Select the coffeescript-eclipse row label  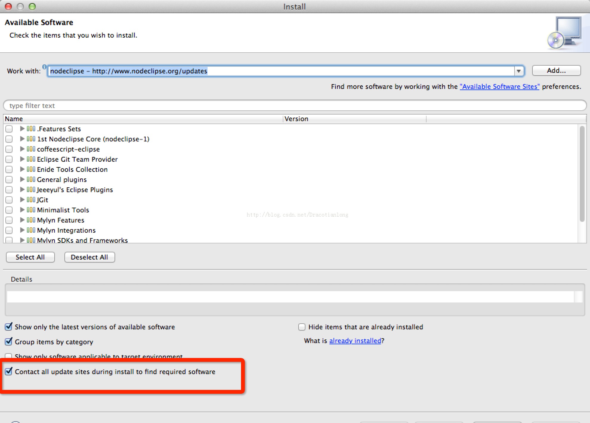68,149
